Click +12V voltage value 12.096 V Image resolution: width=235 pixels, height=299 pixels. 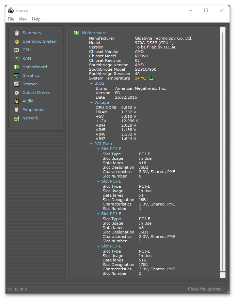click(130, 121)
